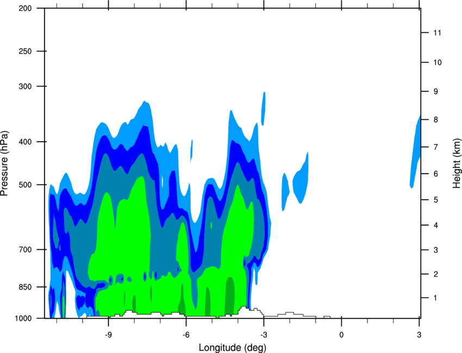Click the 250 pressure tick label

[x=25, y=51]
